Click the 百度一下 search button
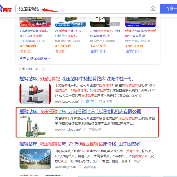The image size is (177, 177). pos(168,9)
